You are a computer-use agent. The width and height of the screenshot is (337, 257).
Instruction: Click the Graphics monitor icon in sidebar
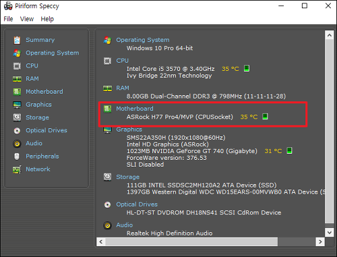pos(17,105)
